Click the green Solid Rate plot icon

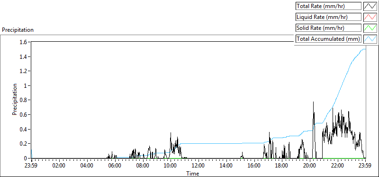pos(370,28)
